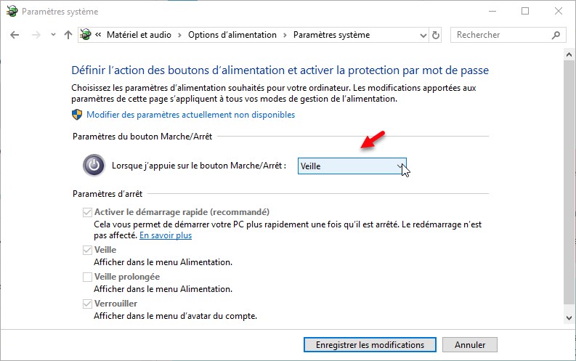The image size is (576, 361).
Task: Click the refresh address bar icon
Action: 436,35
